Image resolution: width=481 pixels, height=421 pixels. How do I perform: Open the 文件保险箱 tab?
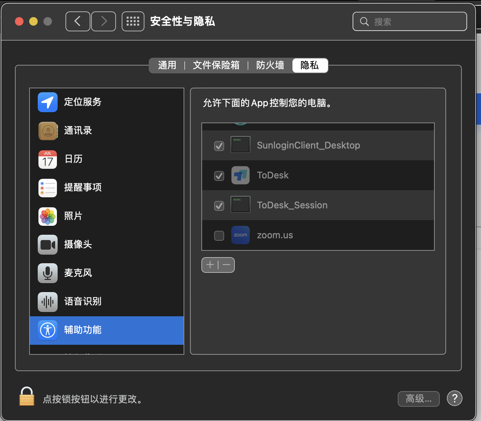[x=216, y=66]
